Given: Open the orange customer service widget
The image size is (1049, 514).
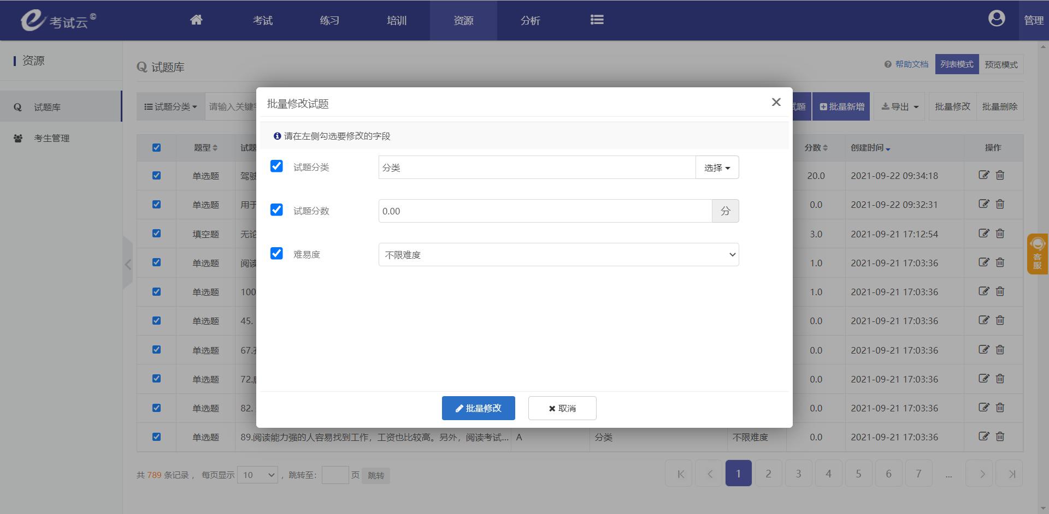Looking at the screenshot, I should pyautogui.click(x=1037, y=254).
